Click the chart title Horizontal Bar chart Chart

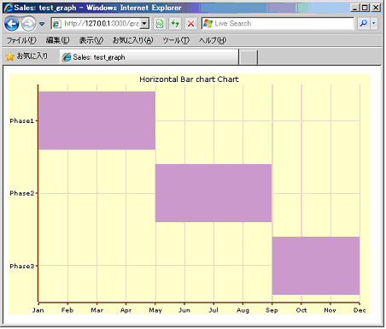189,79
